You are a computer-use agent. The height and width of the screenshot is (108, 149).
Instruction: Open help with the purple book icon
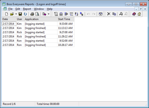134,14
